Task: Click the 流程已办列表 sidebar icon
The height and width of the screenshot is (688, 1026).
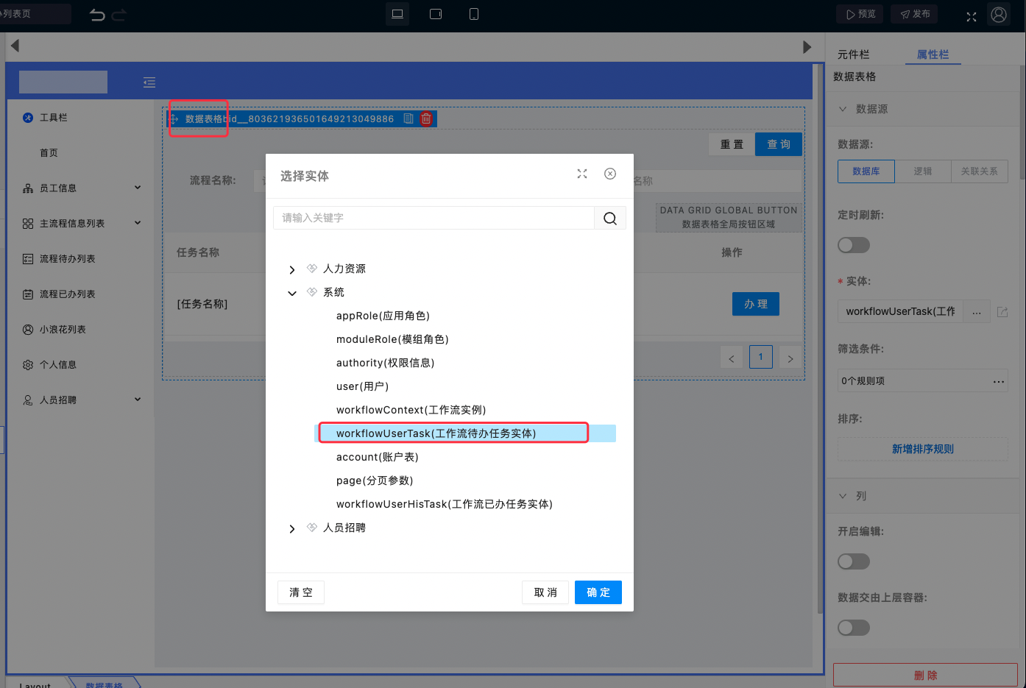Action: [28, 294]
